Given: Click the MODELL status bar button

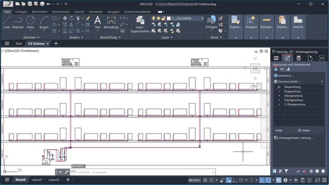Looking at the screenshot, I should pos(195,180).
